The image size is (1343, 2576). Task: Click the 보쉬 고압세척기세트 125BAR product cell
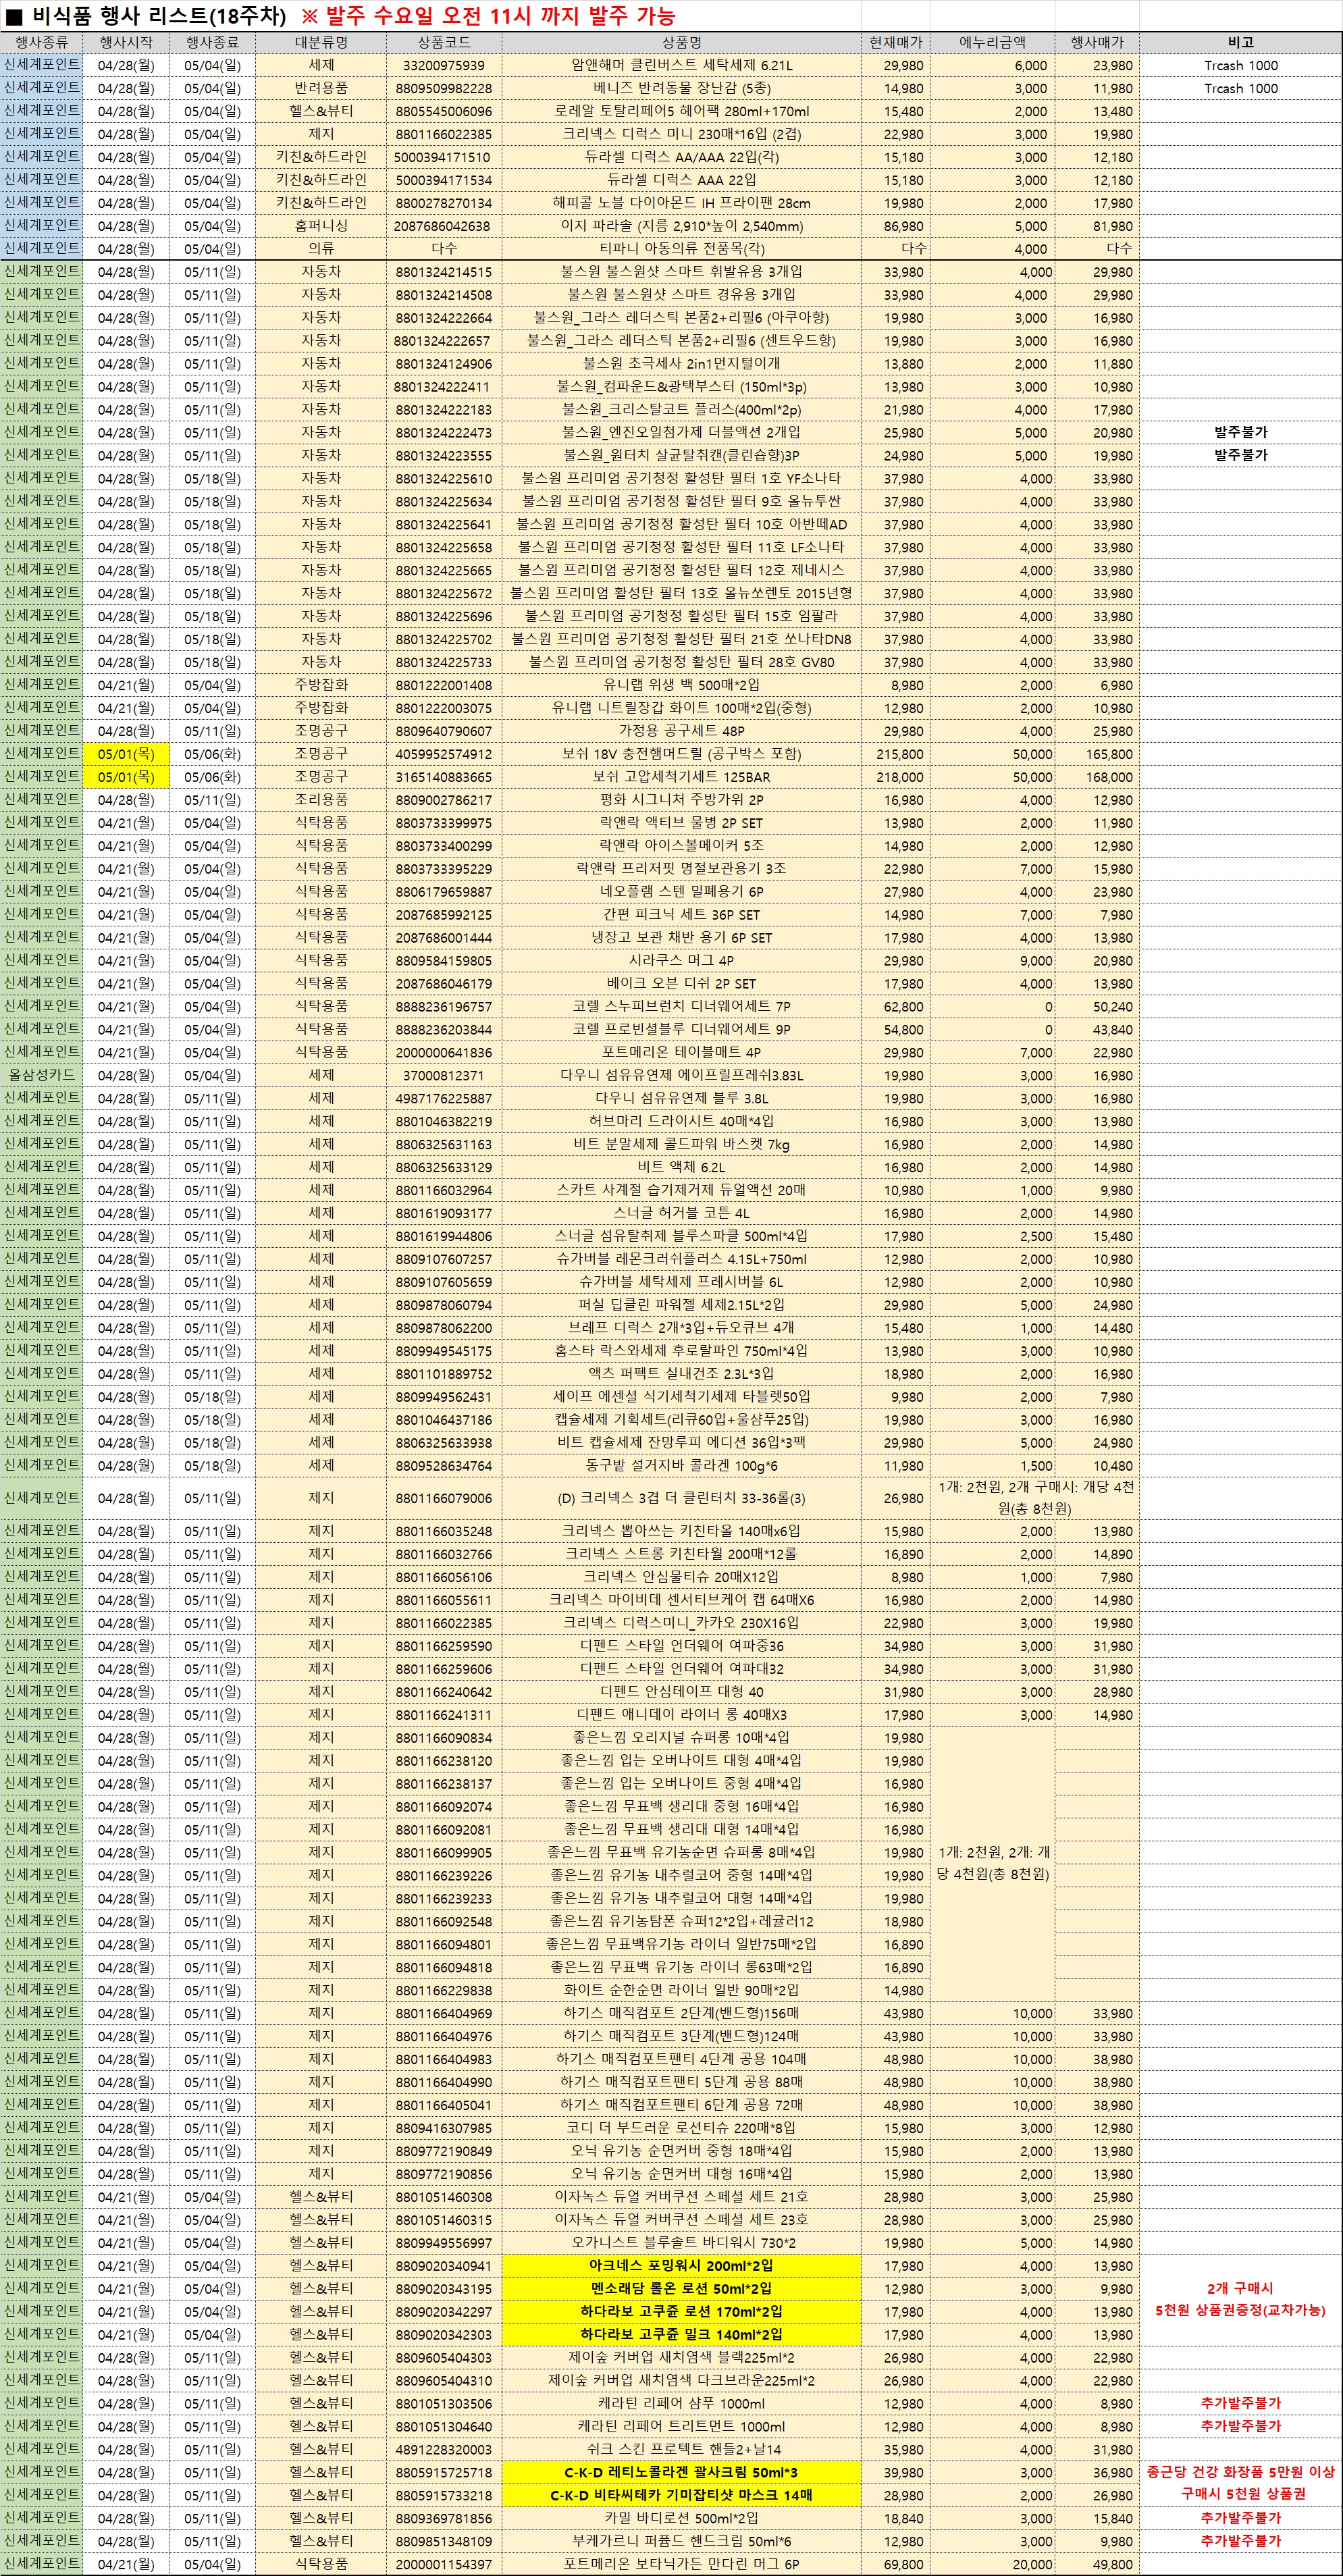[x=681, y=777]
